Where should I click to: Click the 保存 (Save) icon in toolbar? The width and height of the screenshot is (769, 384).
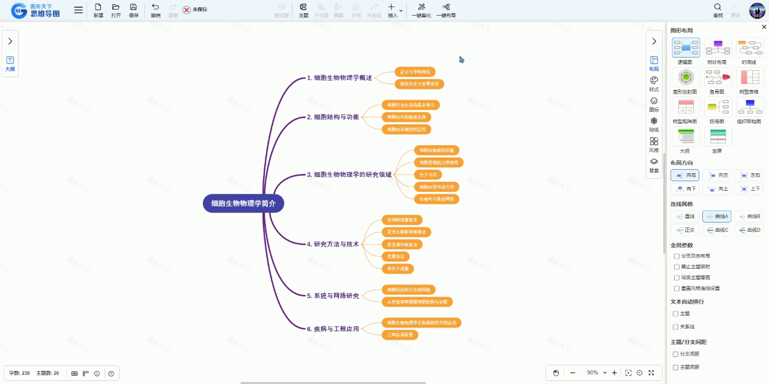133,8
